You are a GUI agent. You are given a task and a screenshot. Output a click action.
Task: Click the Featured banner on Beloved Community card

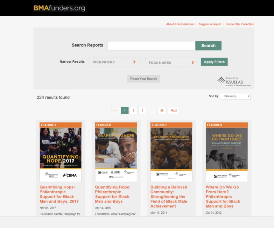171,125
